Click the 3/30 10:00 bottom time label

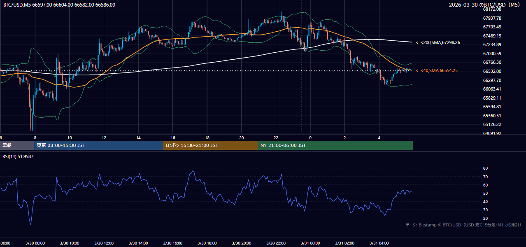pos(69,243)
